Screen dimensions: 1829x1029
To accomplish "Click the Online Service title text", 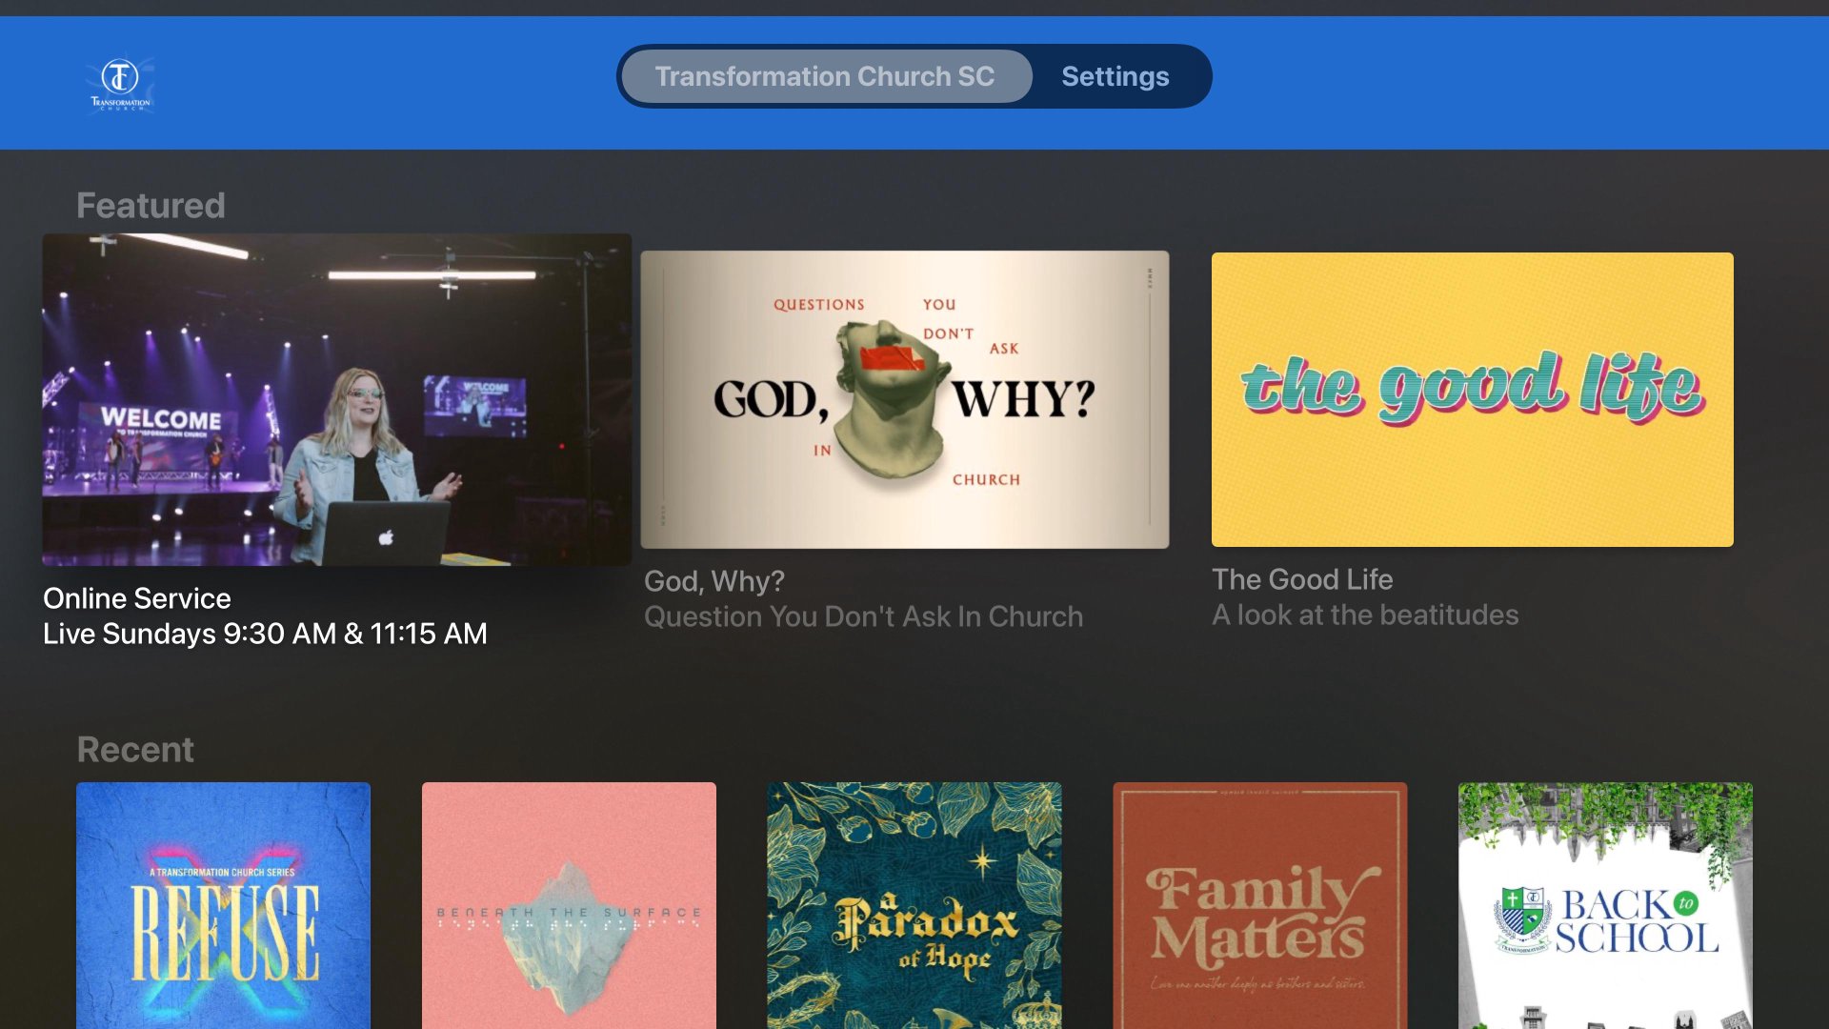I will [137, 598].
